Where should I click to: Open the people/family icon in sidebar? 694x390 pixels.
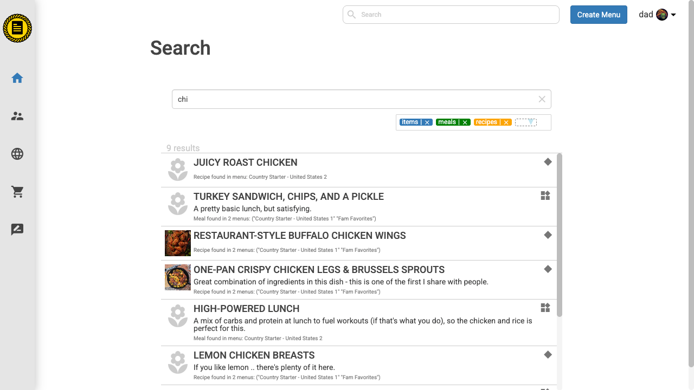(17, 116)
